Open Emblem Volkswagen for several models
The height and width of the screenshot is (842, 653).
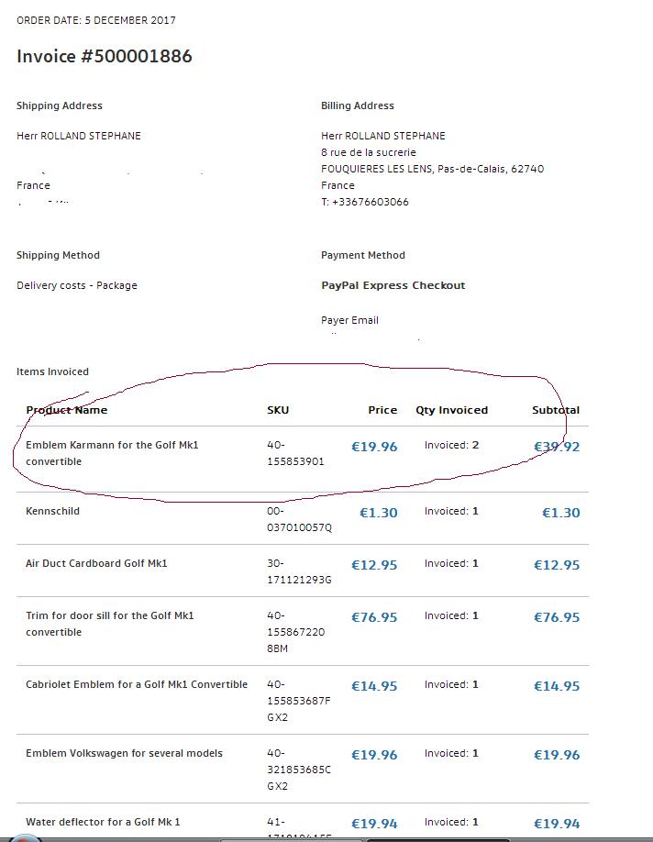[x=124, y=753]
